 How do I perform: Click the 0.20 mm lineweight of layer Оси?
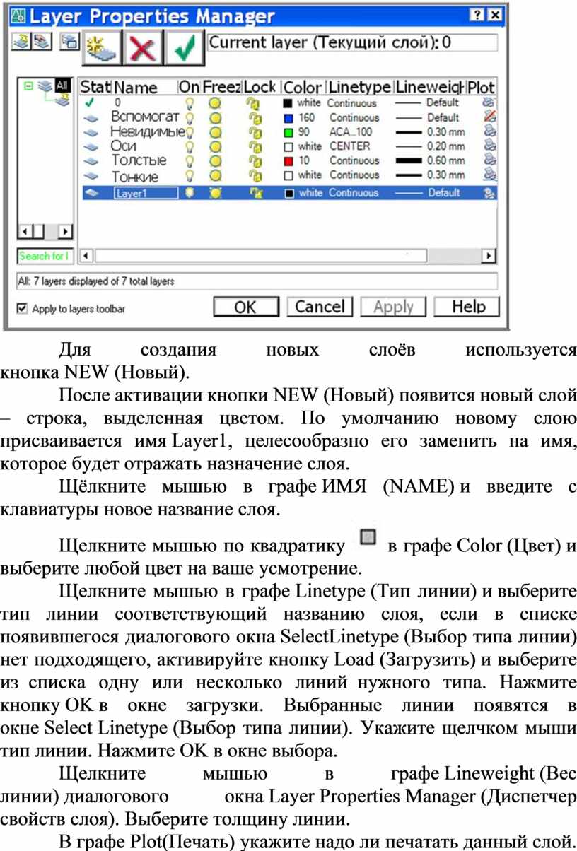pyautogui.click(x=430, y=146)
